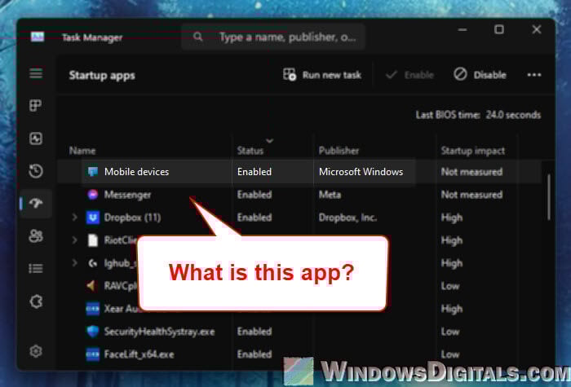Click High impact of Dropbox row
Screen dimensions: 571x387
coord(452,218)
